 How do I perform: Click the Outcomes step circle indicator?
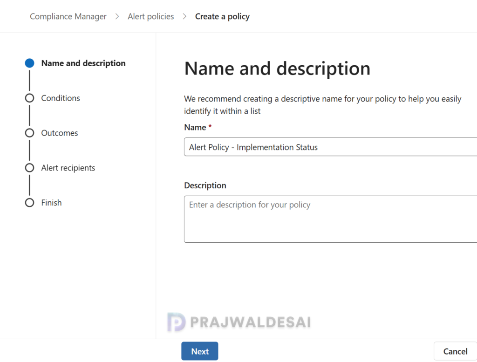pyautogui.click(x=29, y=133)
